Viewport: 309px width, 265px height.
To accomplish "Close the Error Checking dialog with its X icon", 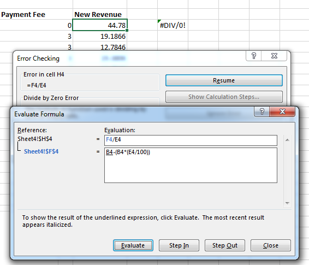I will (274, 56).
